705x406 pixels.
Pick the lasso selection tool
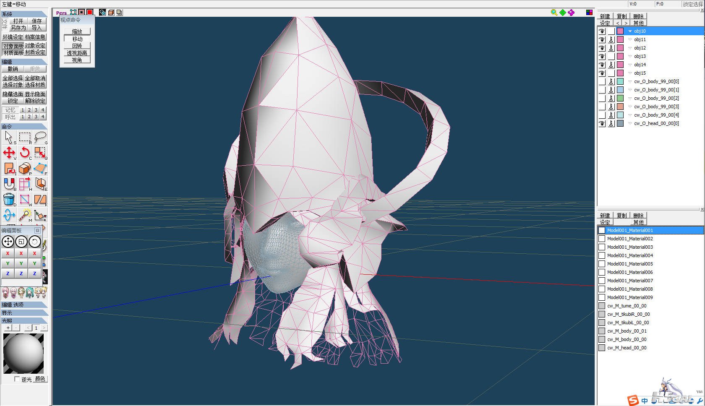tap(40, 137)
